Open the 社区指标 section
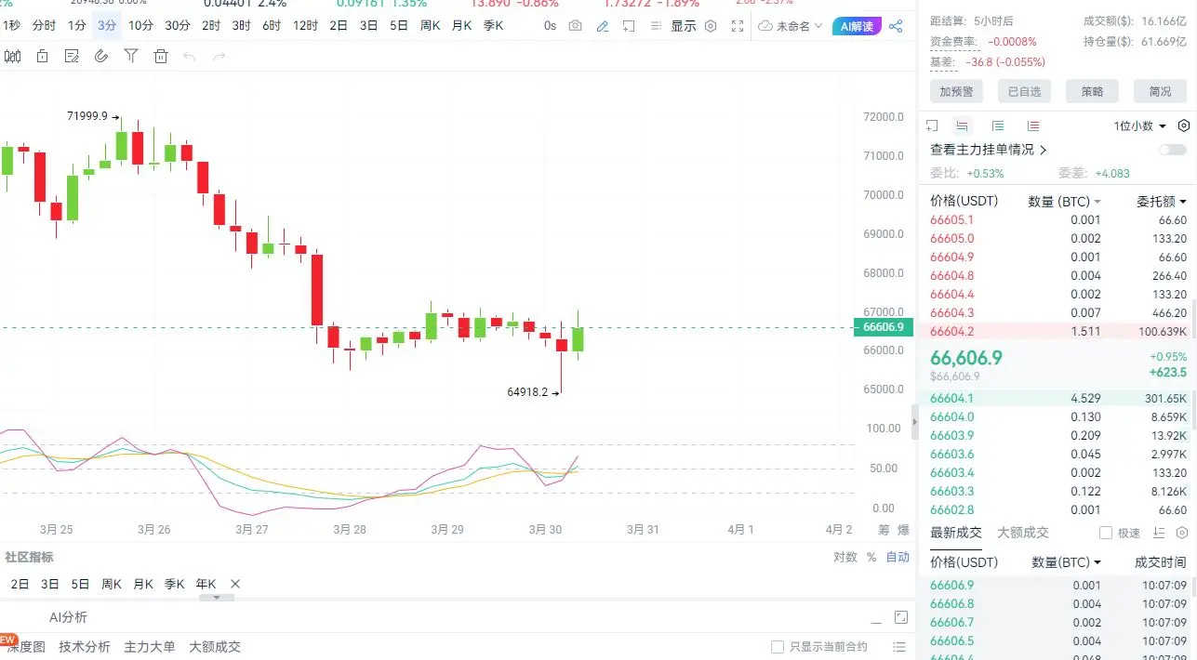Screen dimensions: 1197x660 [29, 557]
